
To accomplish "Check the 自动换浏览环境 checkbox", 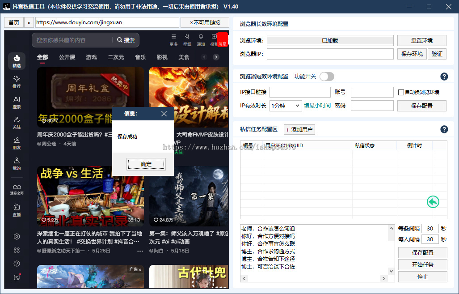I will [401, 92].
